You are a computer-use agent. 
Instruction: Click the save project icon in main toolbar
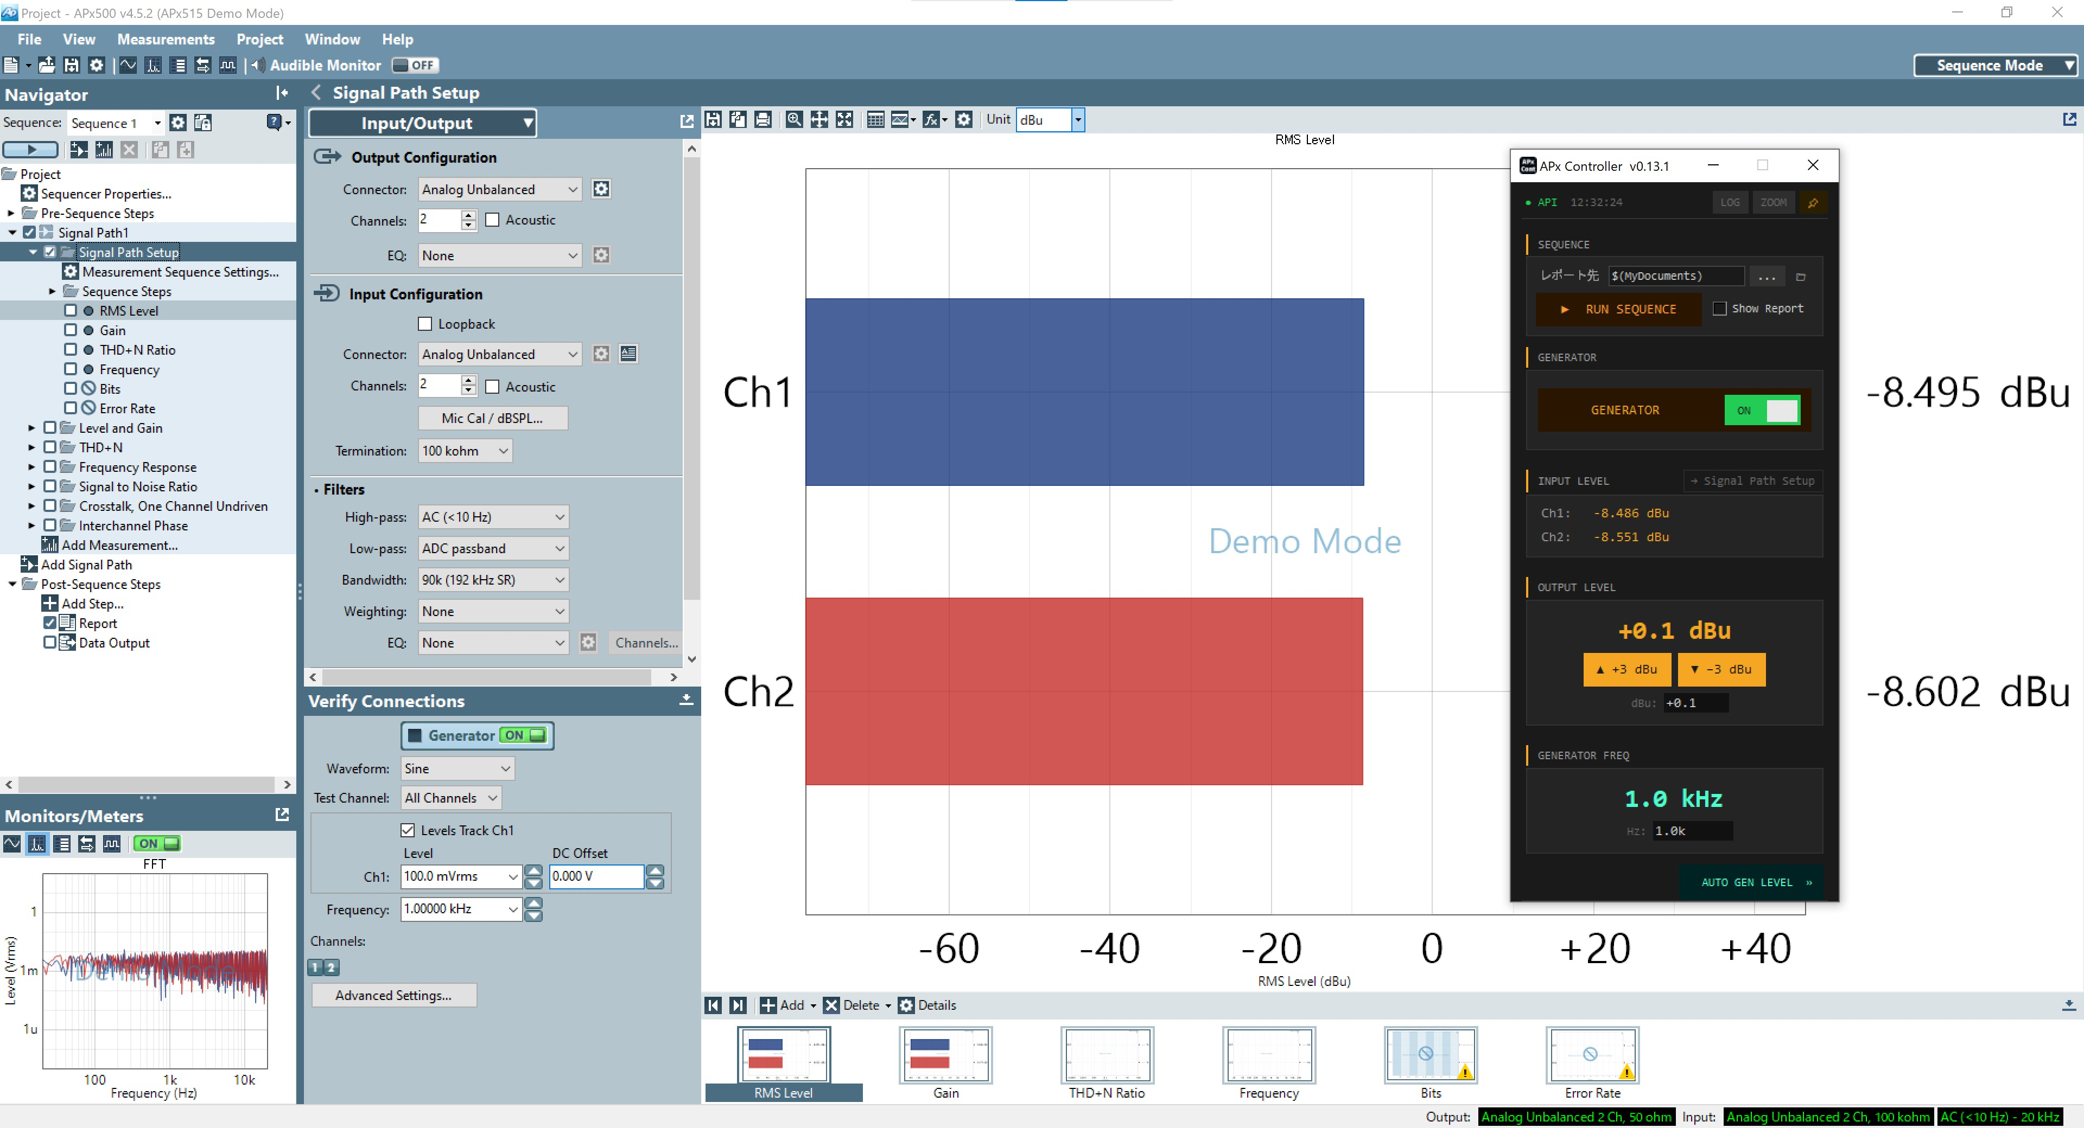pyautogui.click(x=71, y=66)
